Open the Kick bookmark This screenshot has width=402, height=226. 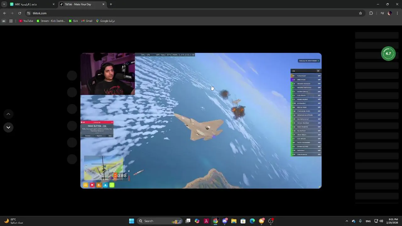(73, 21)
